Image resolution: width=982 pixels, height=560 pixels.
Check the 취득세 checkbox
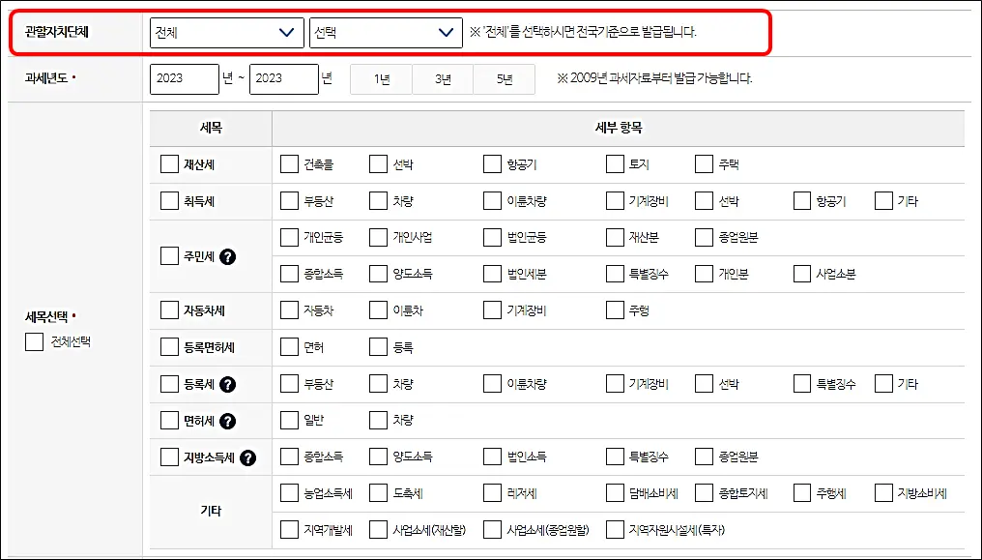pyautogui.click(x=168, y=200)
